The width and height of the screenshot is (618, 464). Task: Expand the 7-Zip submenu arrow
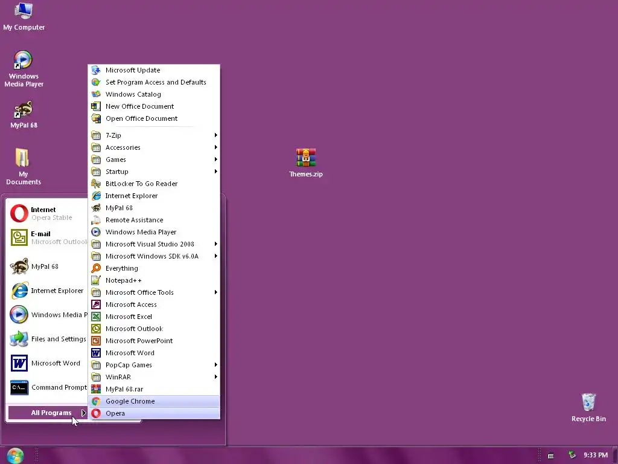click(x=215, y=135)
